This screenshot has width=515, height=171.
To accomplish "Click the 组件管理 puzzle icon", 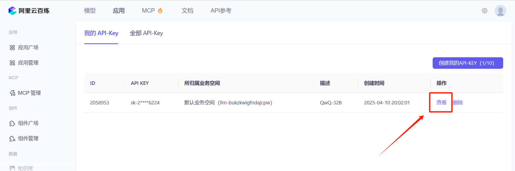I will 12,139.
